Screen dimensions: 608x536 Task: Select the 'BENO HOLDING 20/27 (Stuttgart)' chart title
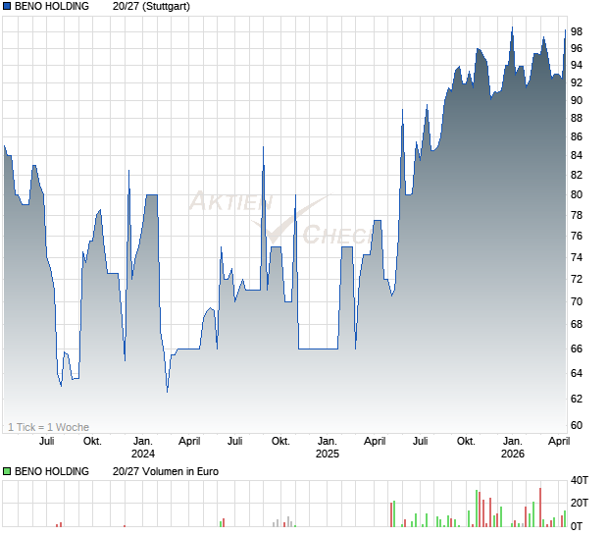point(102,6)
